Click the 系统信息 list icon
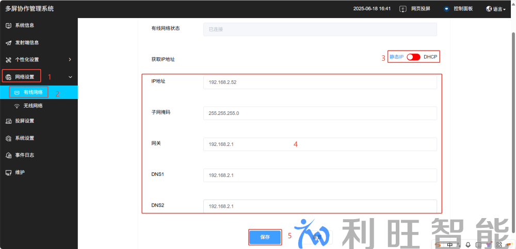Image resolution: width=516 pixels, height=249 pixels. click(9, 25)
